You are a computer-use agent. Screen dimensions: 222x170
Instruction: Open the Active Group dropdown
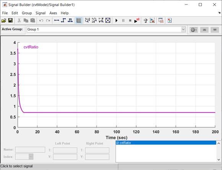coord(183,30)
